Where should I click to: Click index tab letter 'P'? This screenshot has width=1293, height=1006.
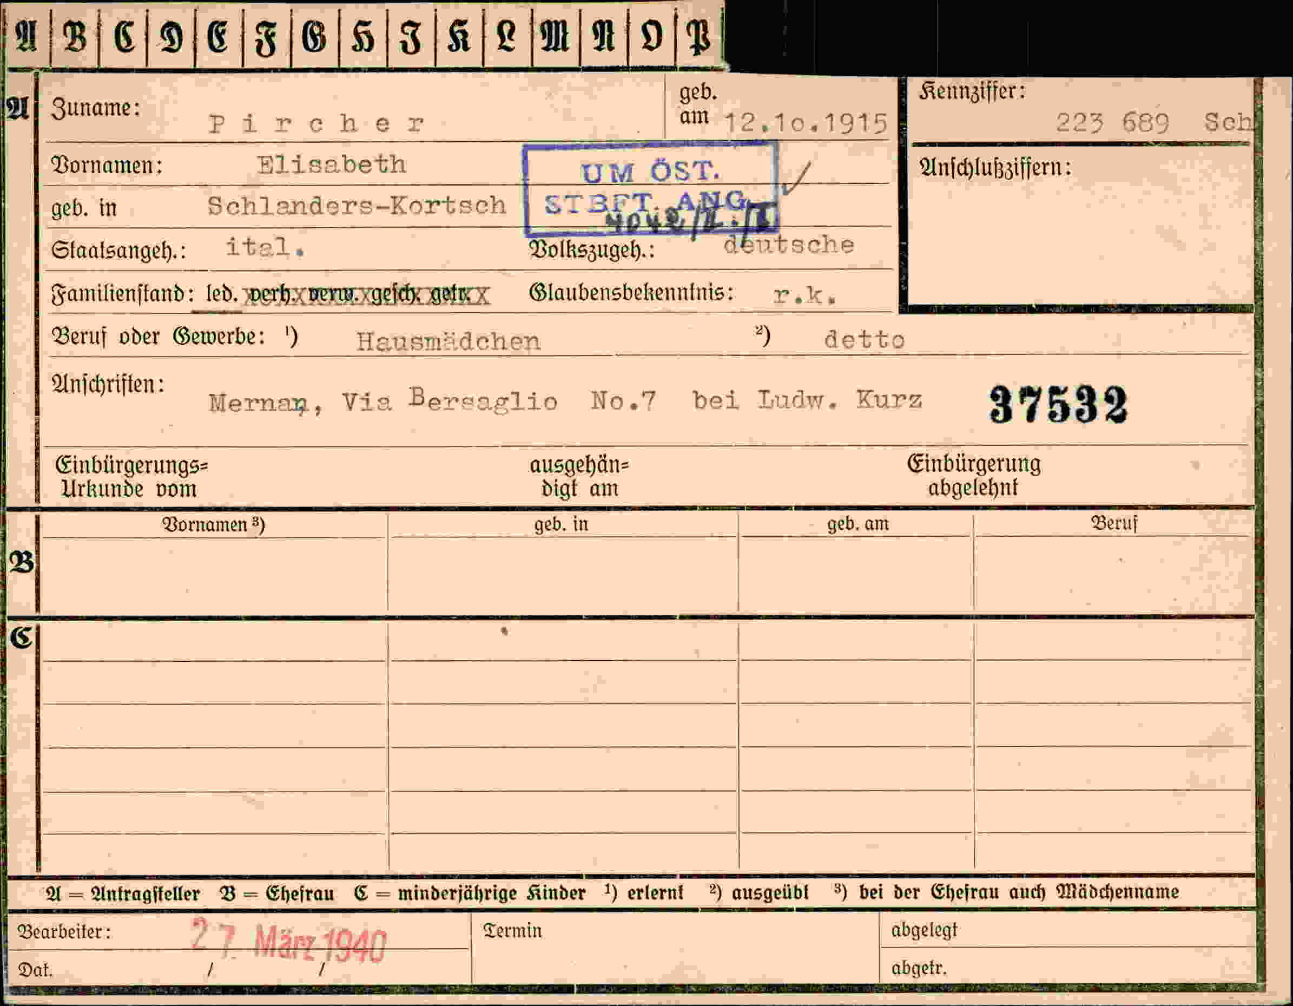point(698,37)
